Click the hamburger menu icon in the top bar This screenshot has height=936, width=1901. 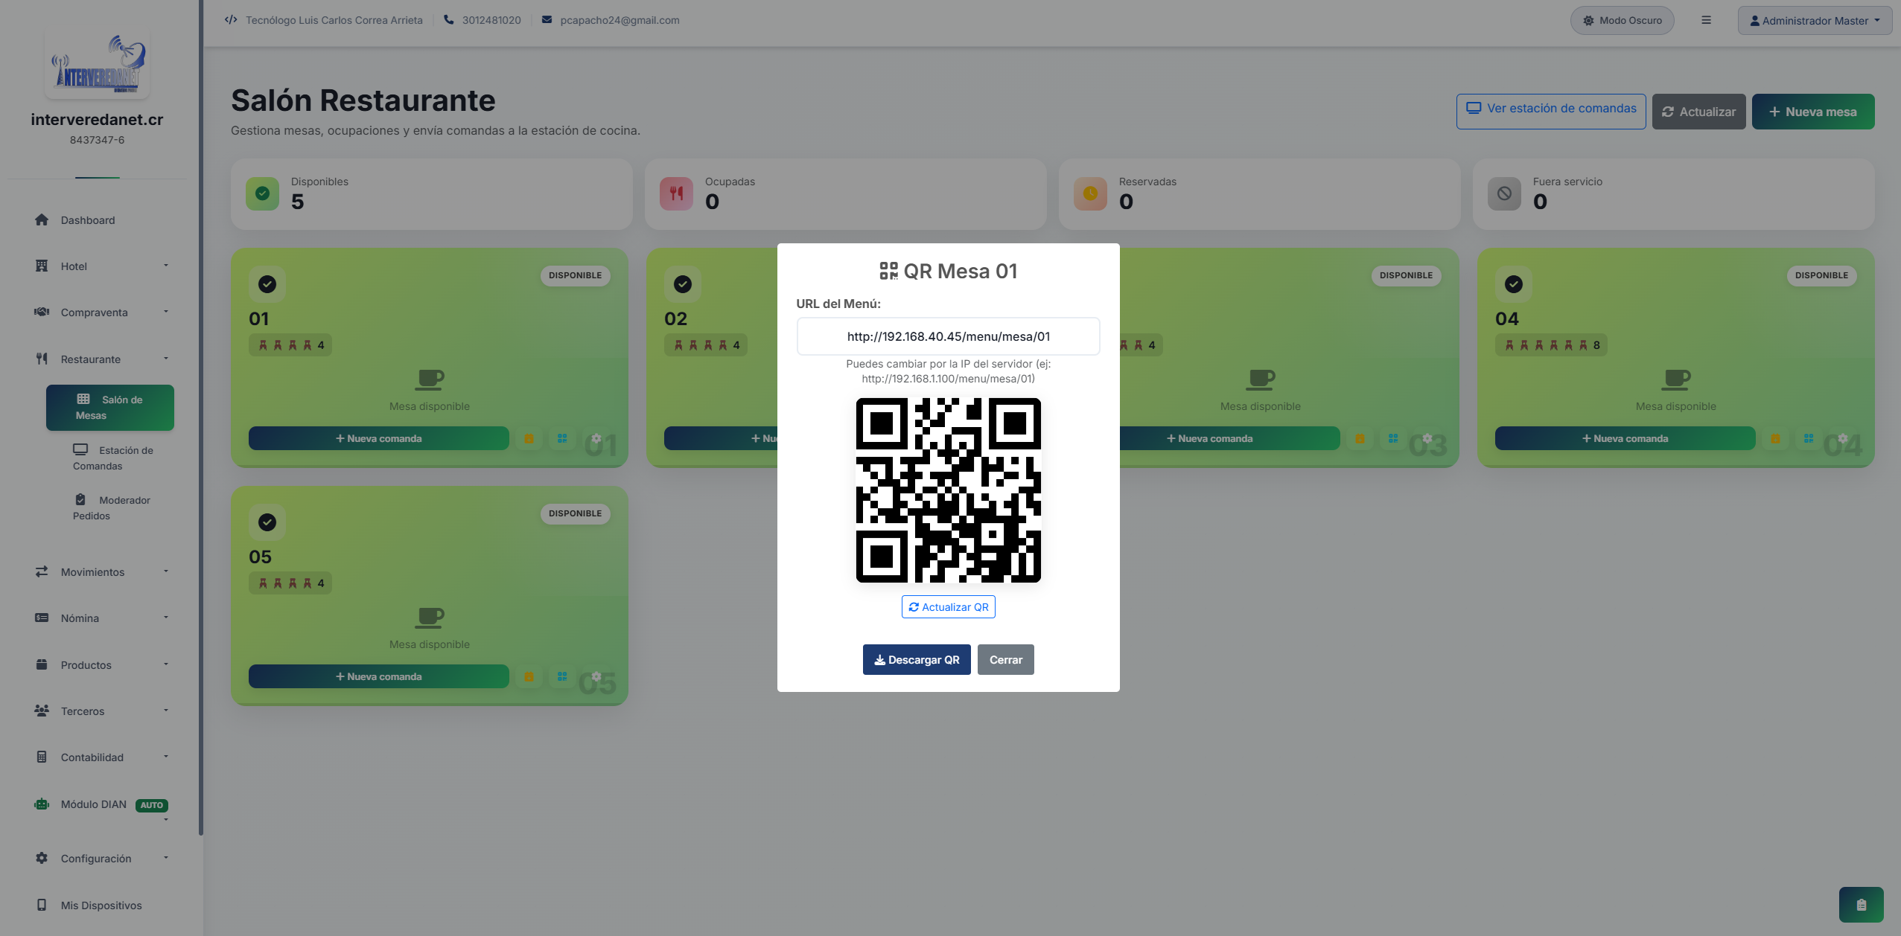[x=1706, y=20]
